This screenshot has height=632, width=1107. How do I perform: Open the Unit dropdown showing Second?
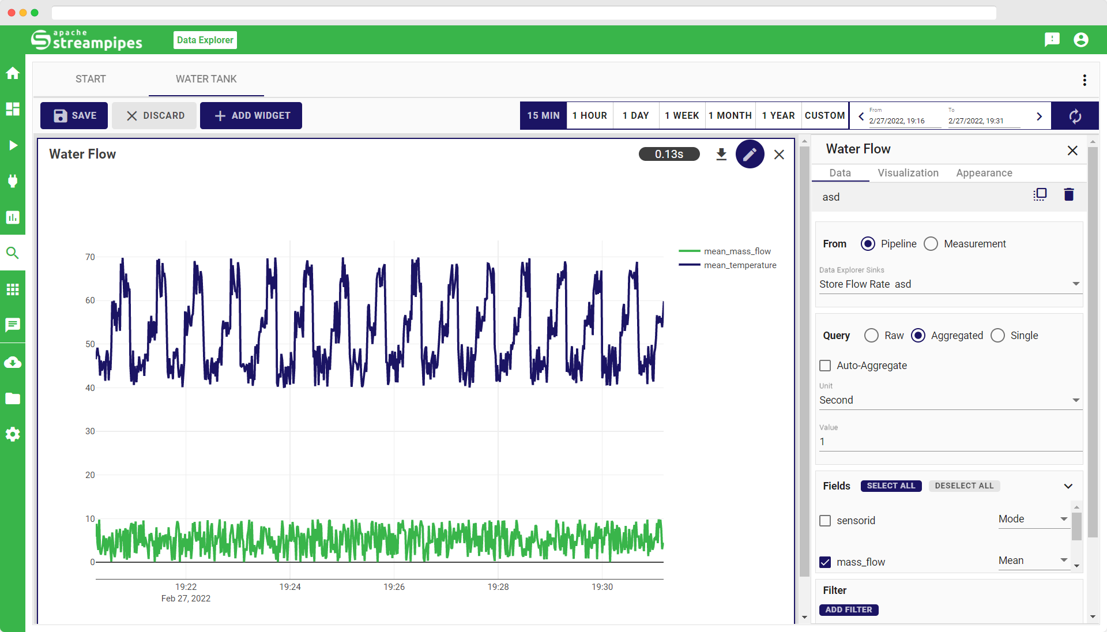(949, 398)
